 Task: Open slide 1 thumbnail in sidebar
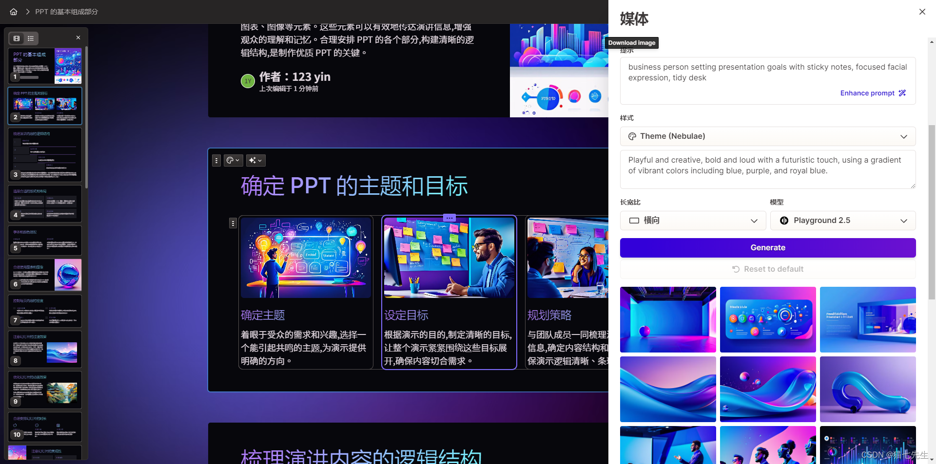coord(45,66)
